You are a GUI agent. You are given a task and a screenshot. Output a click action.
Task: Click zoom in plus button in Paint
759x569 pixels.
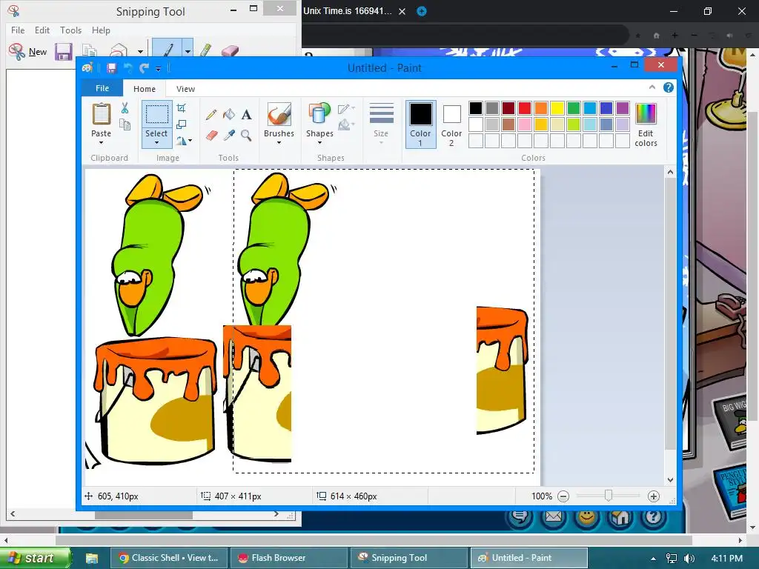point(654,496)
